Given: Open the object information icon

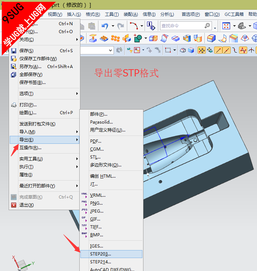Looking at the screenshot, I should (x=151, y=26).
